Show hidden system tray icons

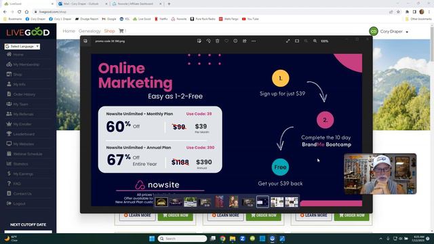(381, 239)
